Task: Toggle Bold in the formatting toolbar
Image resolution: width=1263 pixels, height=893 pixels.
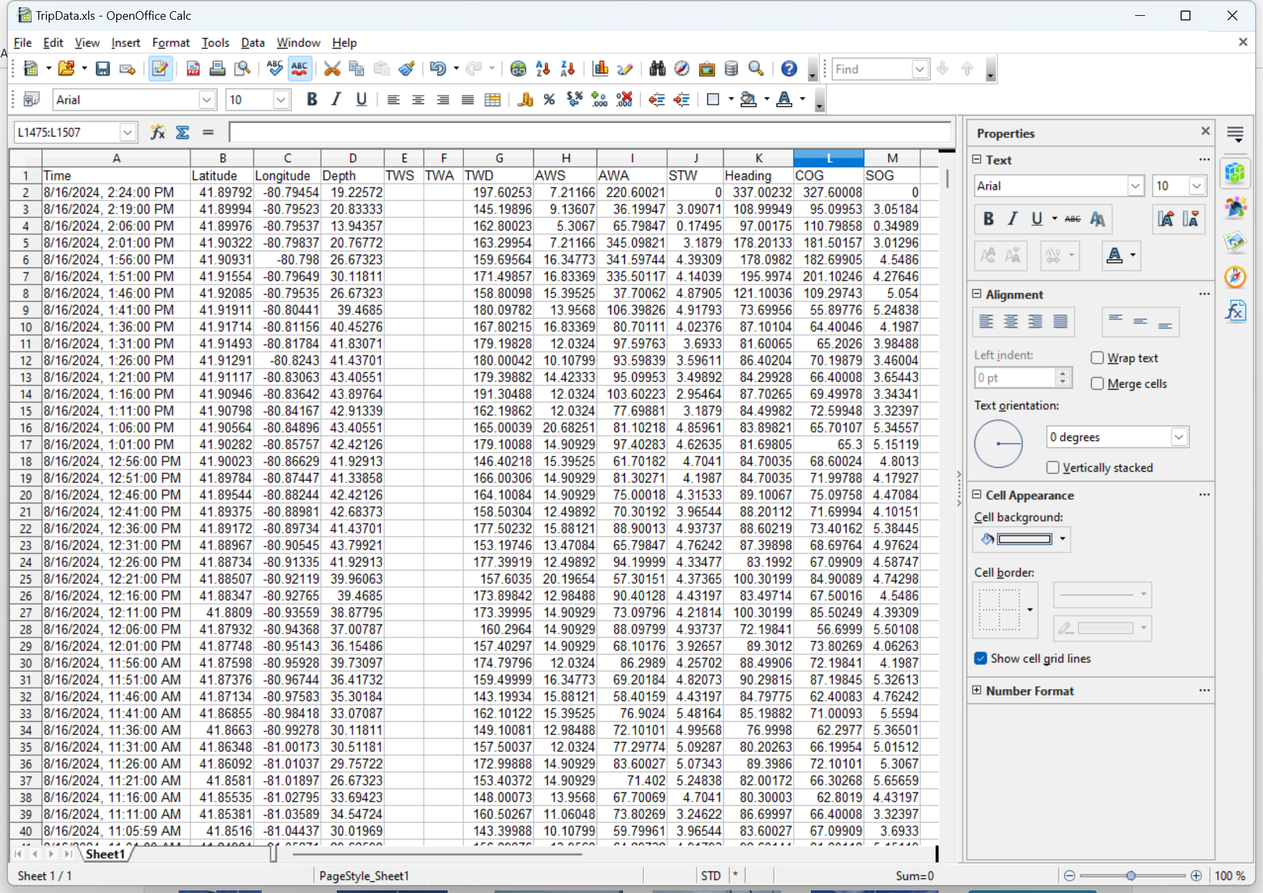Action: pos(312,100)
